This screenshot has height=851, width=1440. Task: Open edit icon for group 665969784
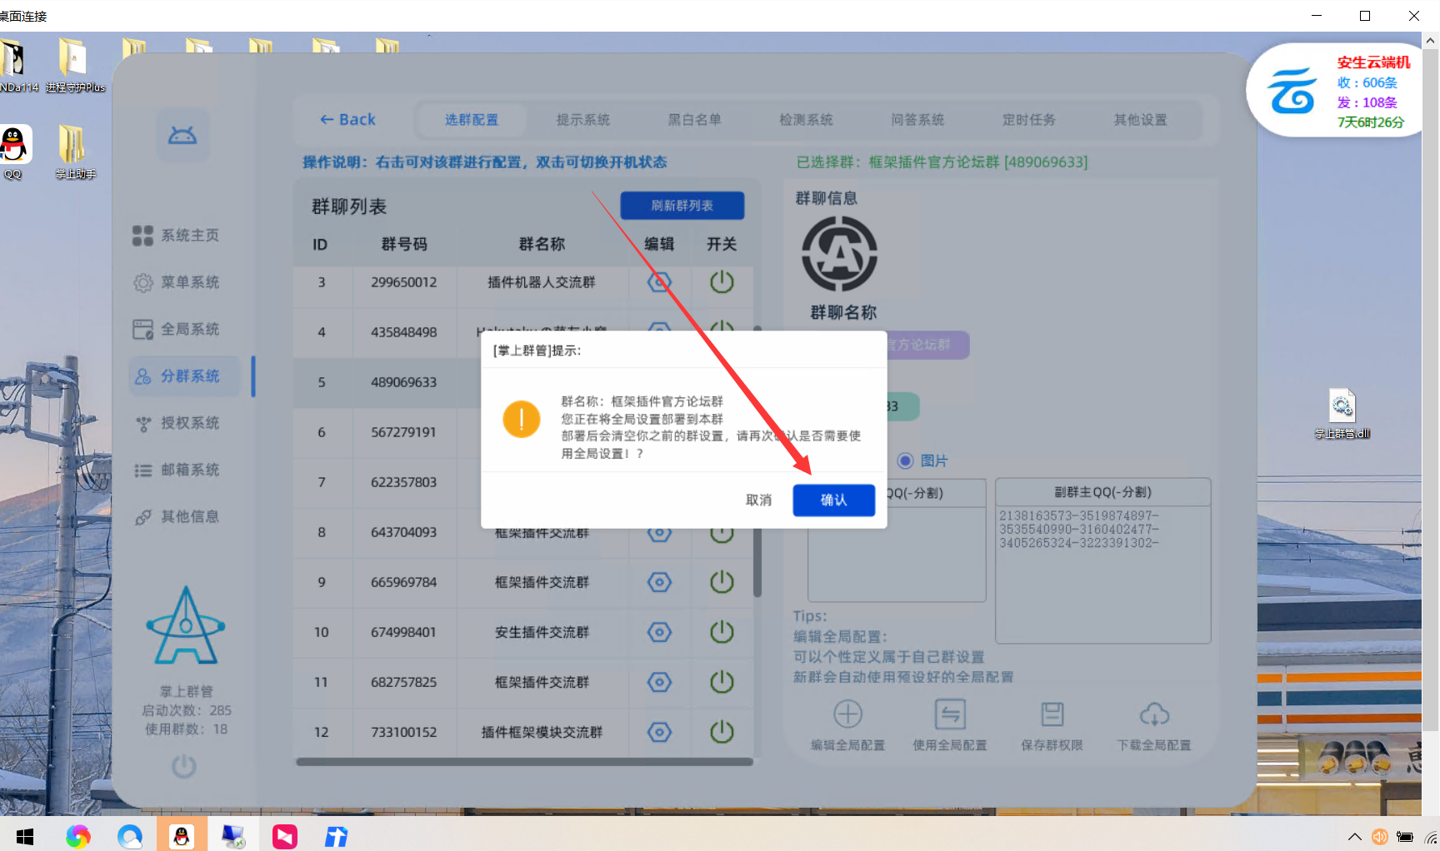tap(659, 582)
